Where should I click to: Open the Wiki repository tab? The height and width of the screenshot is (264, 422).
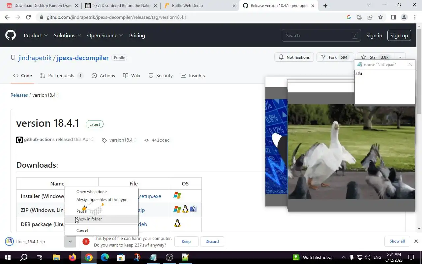(x=132, y=76)
